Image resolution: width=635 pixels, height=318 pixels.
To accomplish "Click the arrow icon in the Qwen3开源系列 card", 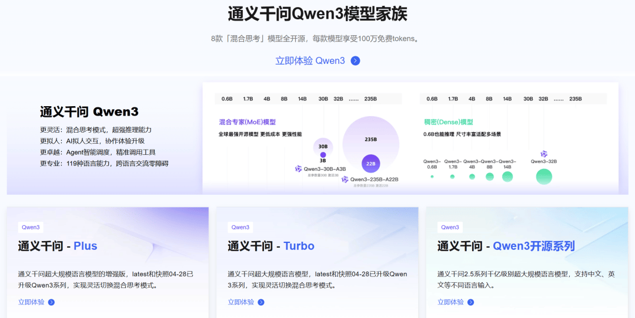I will (470, 302).
